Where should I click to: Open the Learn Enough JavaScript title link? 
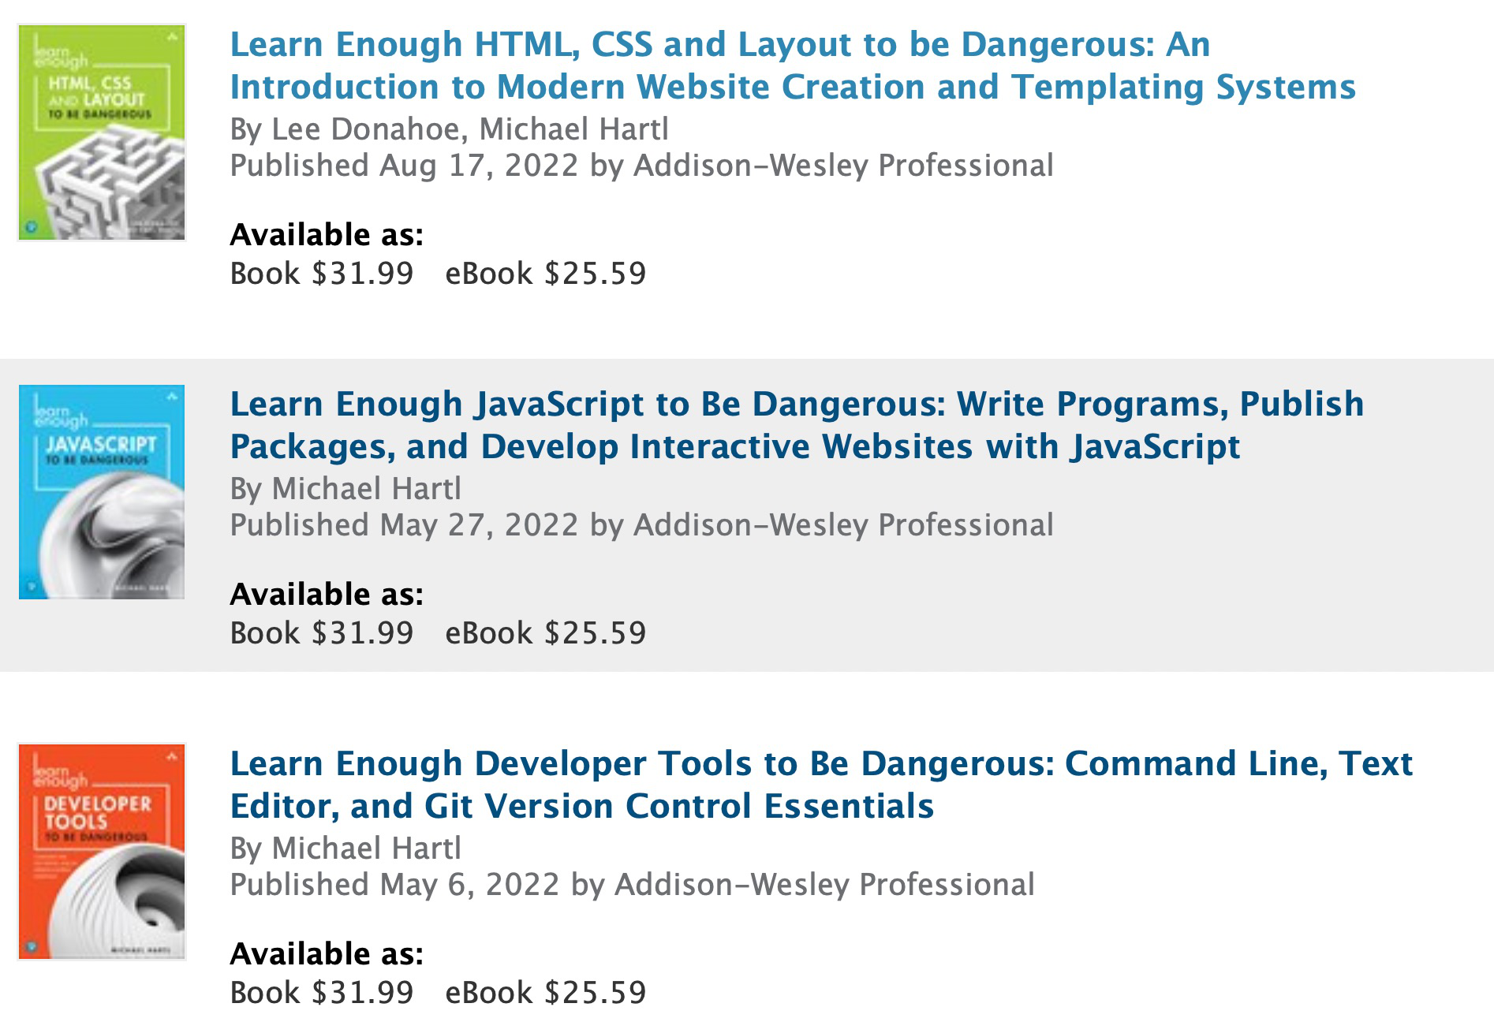tap(796, 425)
